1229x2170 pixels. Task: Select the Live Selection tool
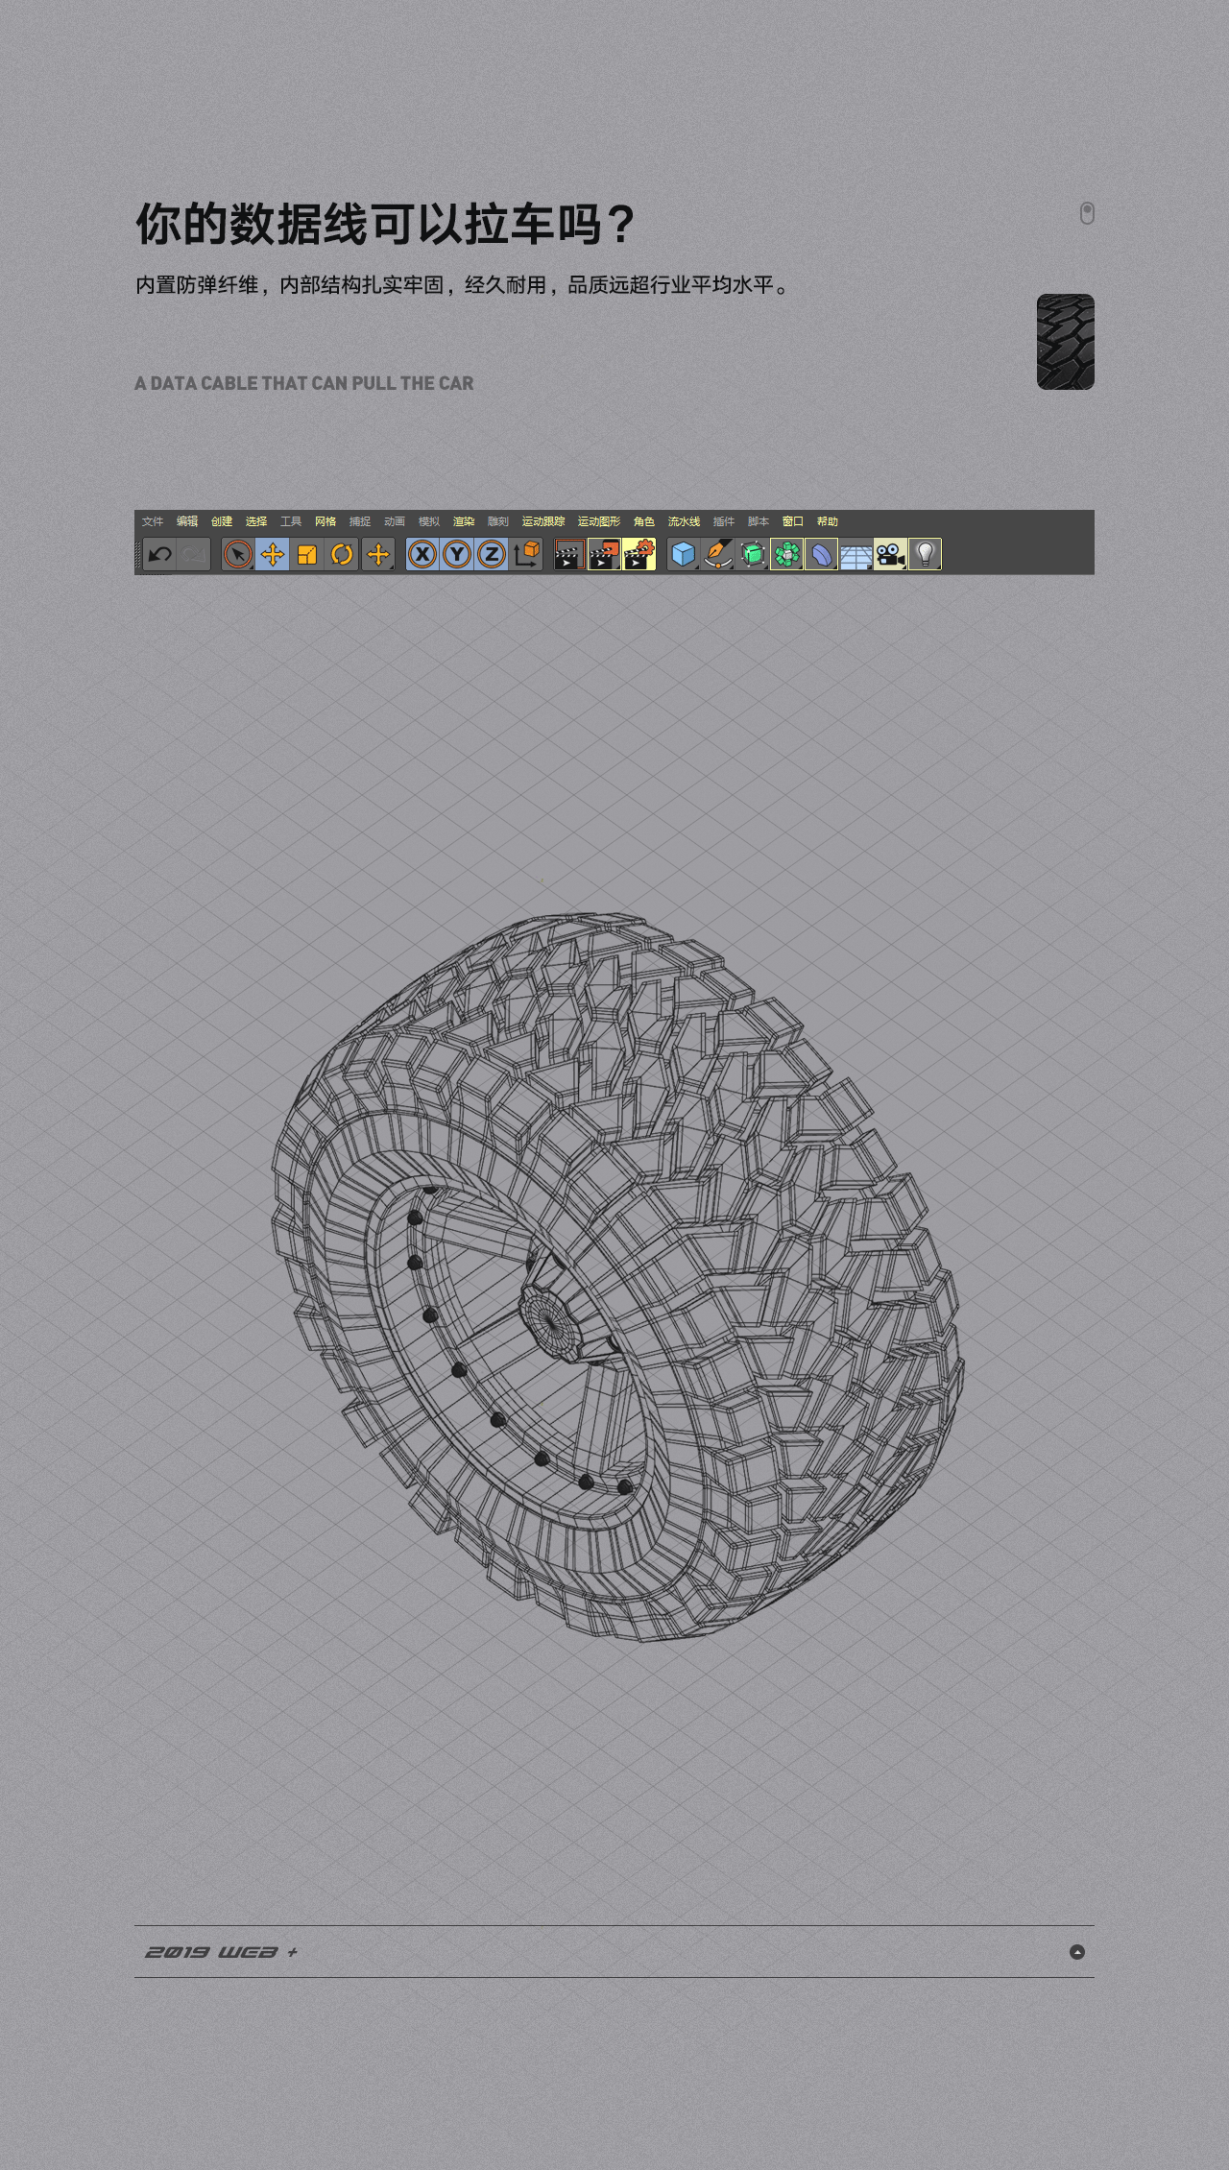[x=238, y=555]
